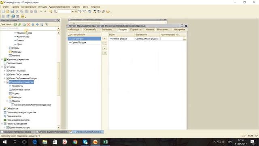Open print preview from toolbar
The width and height of the screenshot is (259, 146).
(x=36, y=11)
